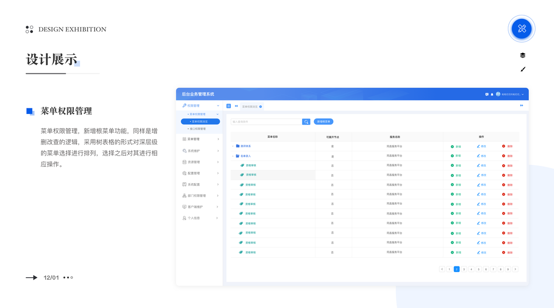This screenshot has height=308, width=554.
Task: Click 删除 in the highlighted 资格审核 row
Action: click(x=507, y=176)
